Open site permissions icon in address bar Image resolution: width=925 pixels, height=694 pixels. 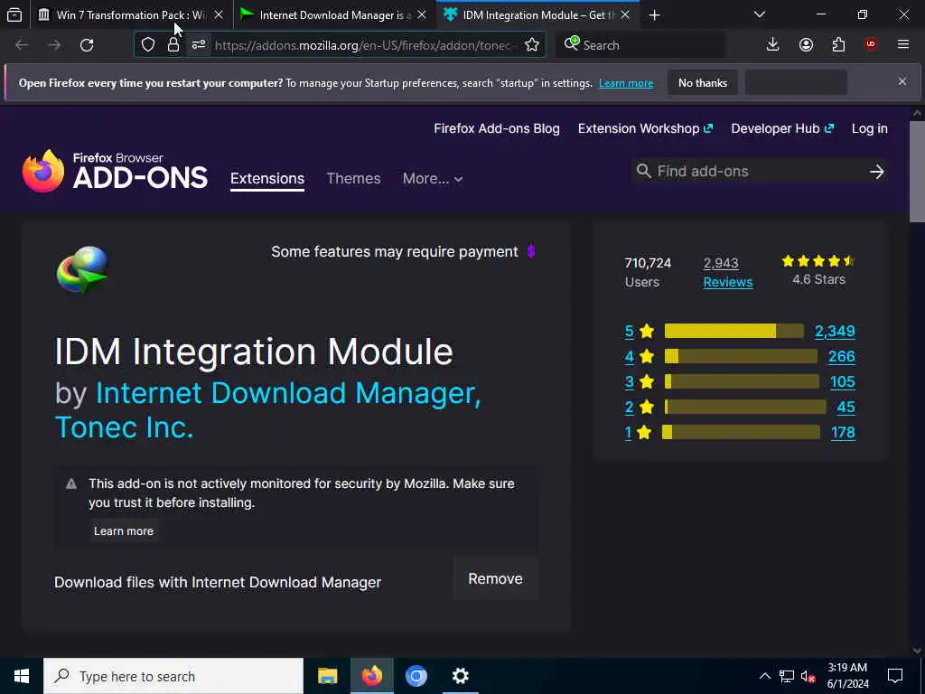click(198, 45)
